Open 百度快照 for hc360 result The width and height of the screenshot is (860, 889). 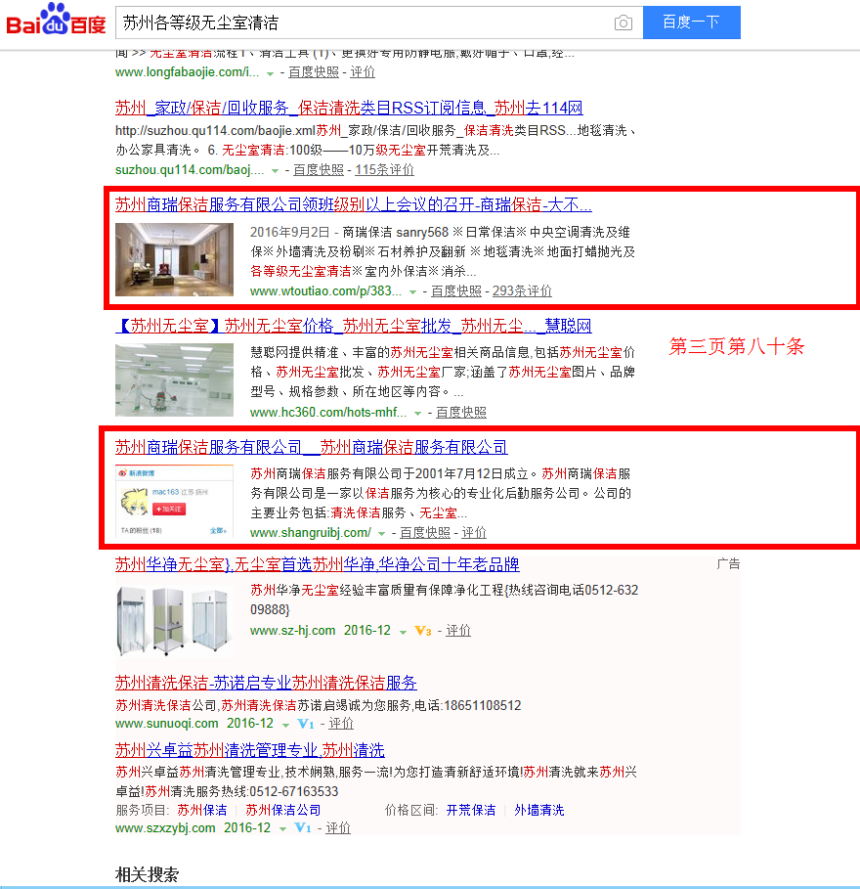(461, 412)
